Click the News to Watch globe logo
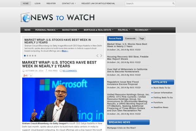Image resolution: width=196 pixels, height=131 pixels. (x=25, y=17)
